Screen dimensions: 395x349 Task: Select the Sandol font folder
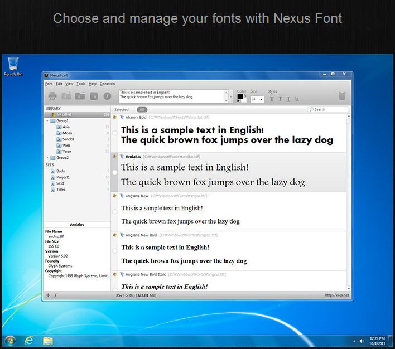[65, 139]
